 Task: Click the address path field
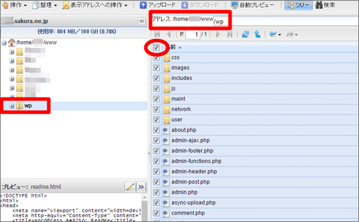286,21
